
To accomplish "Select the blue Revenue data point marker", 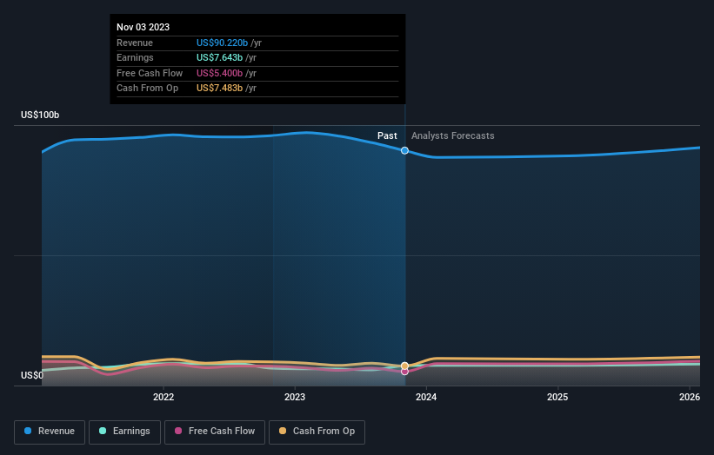I will [x=404, y=150].
